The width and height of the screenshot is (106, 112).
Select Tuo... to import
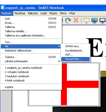pyautogui.click(x=31, y=42)
